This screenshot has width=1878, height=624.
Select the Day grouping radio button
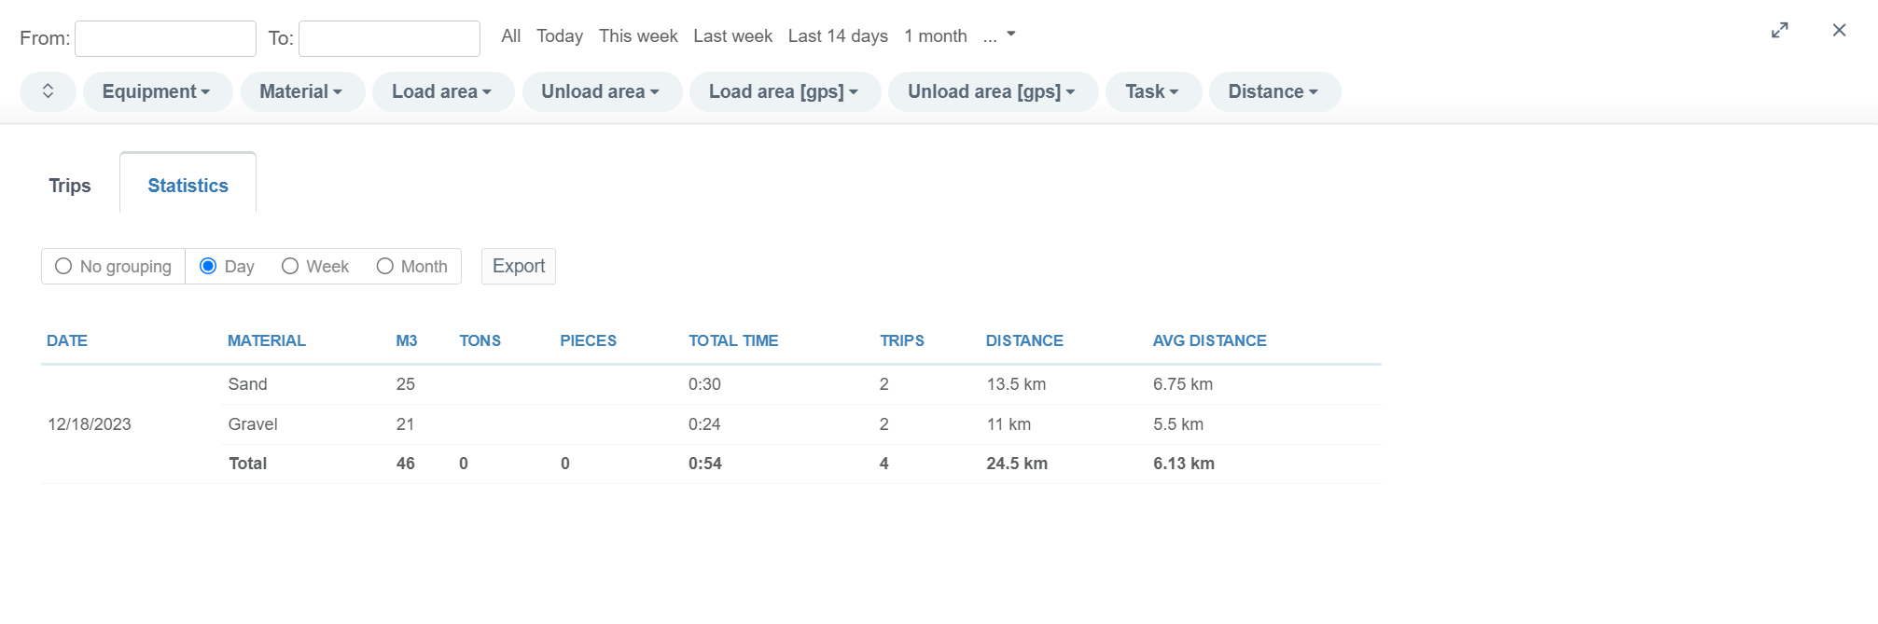(x=208, y=267)
